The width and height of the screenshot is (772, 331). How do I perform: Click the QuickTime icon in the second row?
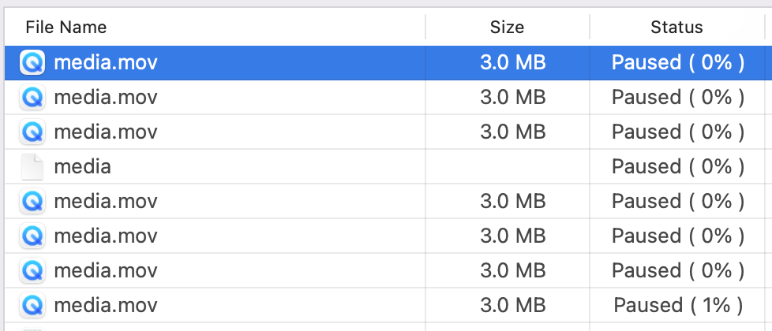(x=32, y=98)
